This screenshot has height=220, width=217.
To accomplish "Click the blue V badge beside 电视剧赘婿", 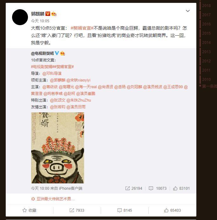I will click(57, 53).
